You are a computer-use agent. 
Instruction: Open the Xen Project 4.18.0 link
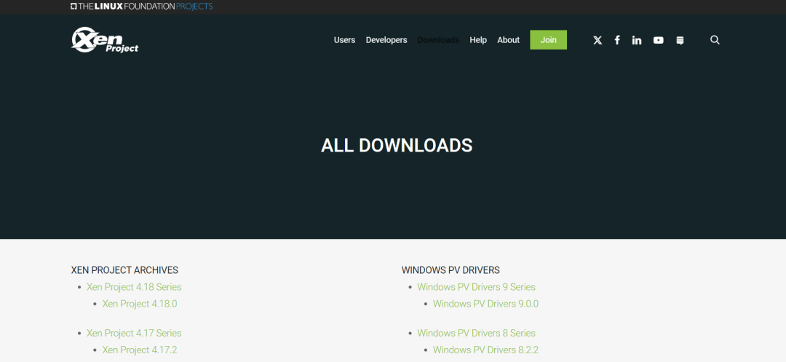(140, 304)
